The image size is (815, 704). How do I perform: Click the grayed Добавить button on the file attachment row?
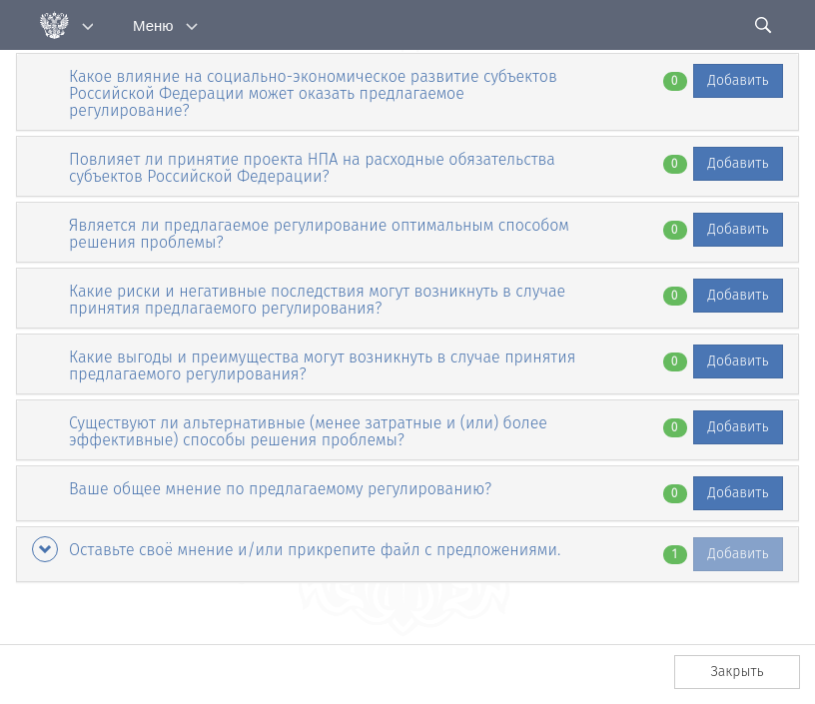[x=738, y=554]
